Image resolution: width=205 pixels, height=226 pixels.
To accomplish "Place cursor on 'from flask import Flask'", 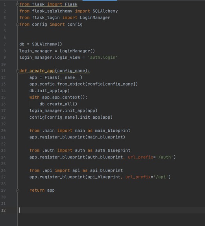I will point(48,4).
